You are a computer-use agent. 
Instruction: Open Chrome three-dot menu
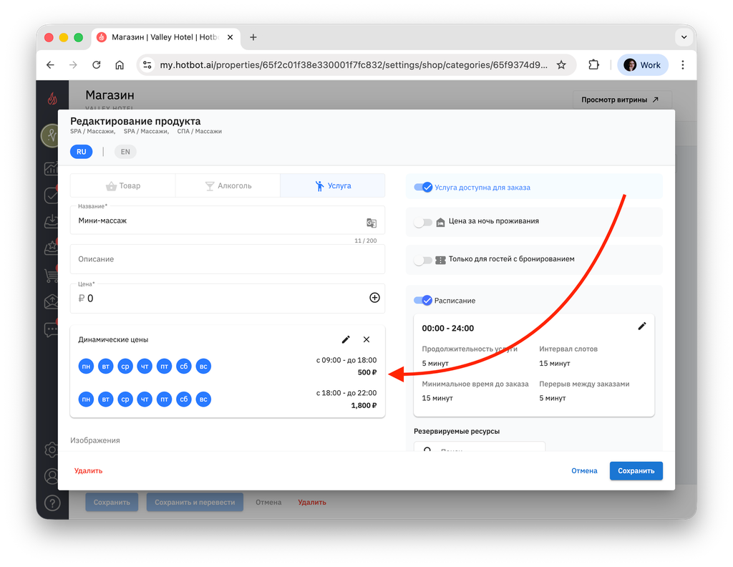tap(682, 65)
